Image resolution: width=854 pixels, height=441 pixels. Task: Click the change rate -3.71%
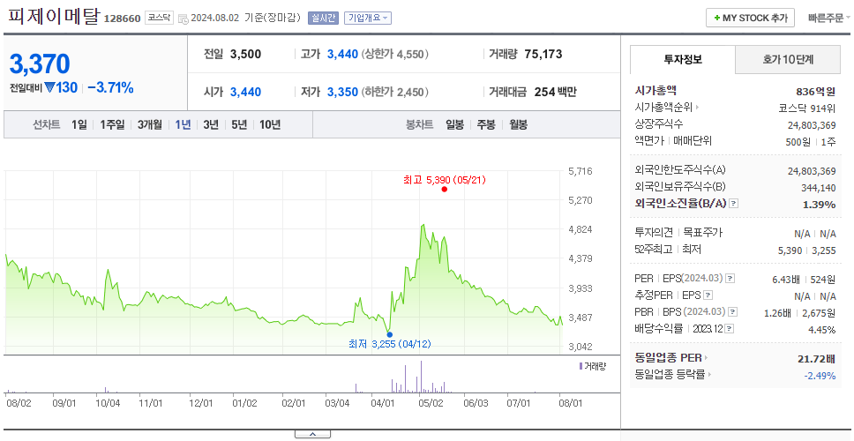point(110,87)
